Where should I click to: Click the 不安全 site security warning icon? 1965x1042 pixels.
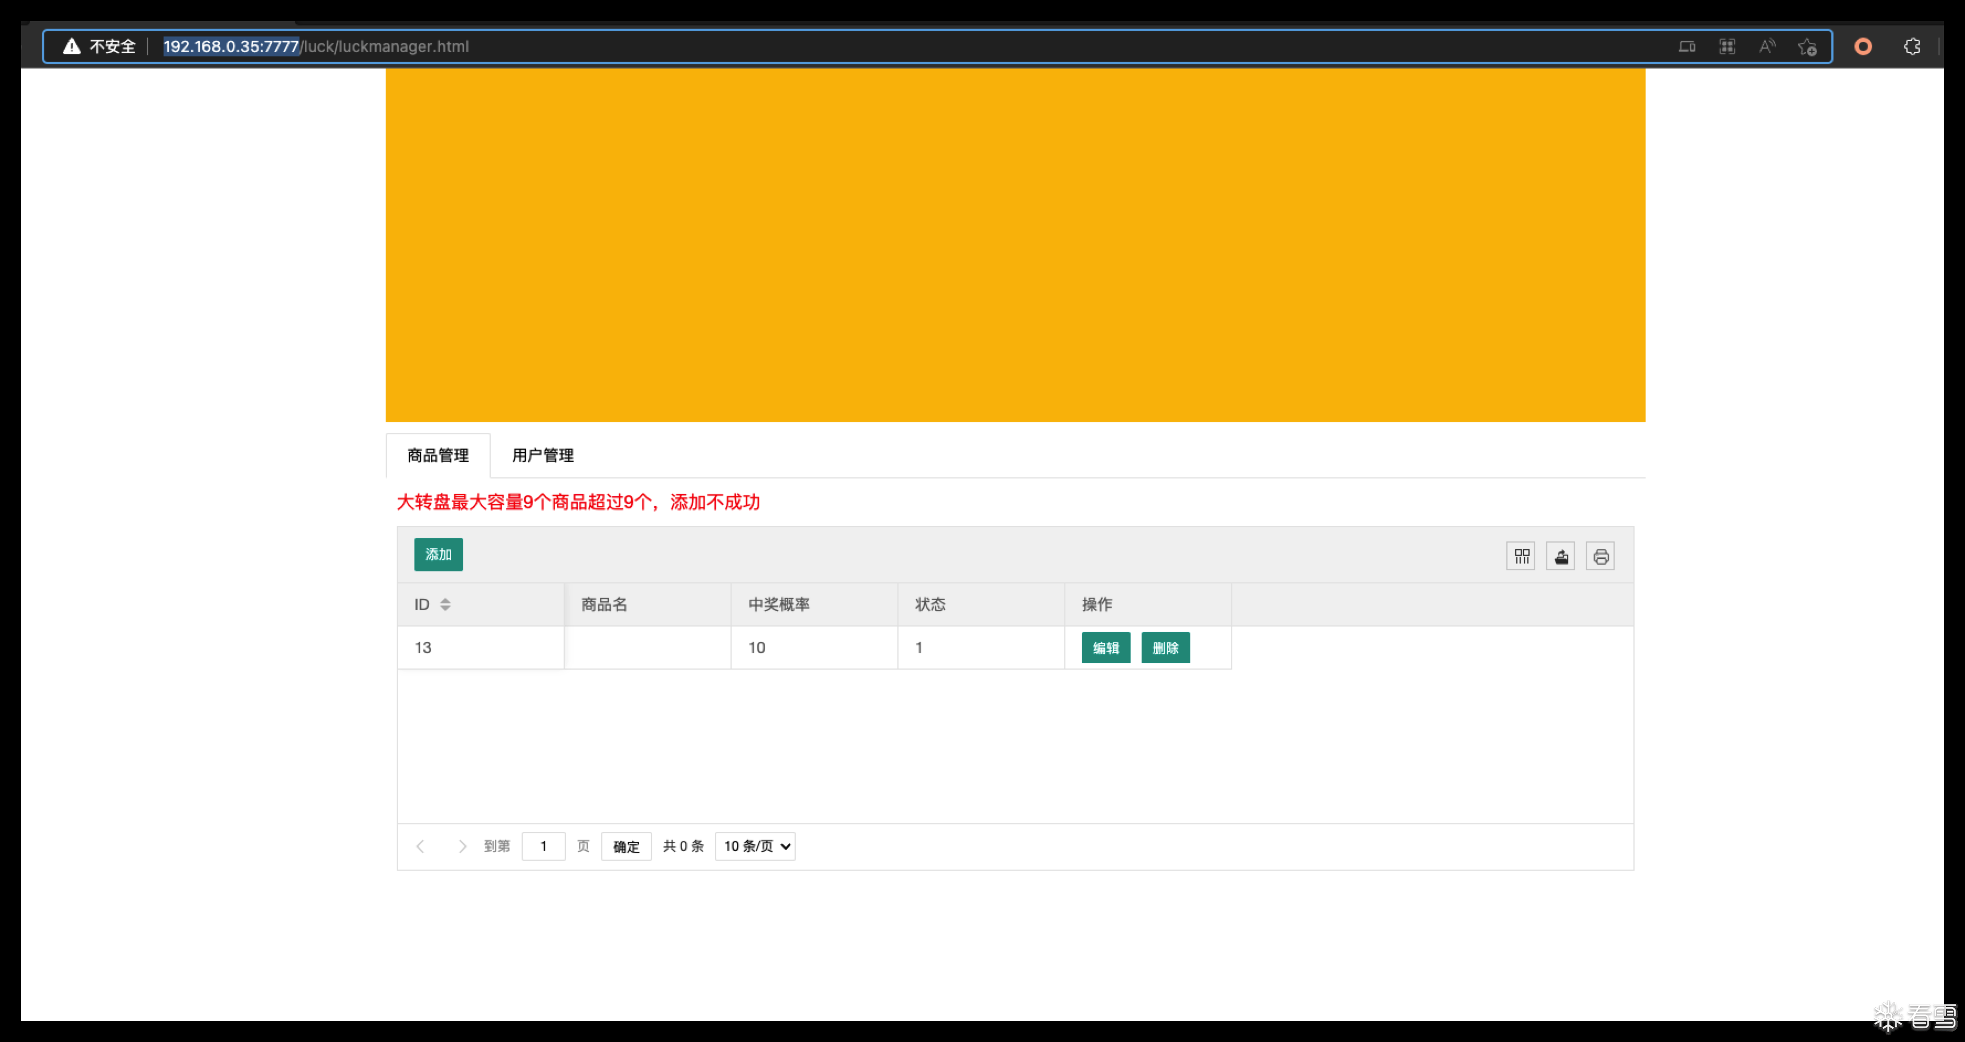(x=72, y=46)
